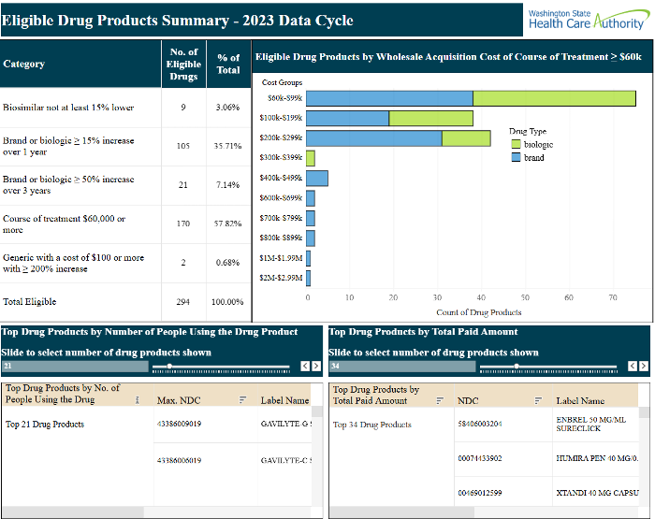Select 'Brand or biologic ≥ 50% increase over 3 years'

click(x=68, y=184)
